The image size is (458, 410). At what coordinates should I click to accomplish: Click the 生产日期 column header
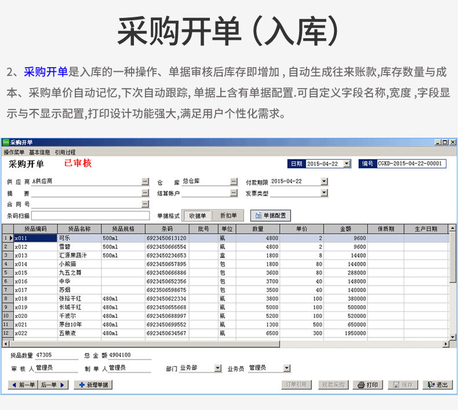(426, 229)
